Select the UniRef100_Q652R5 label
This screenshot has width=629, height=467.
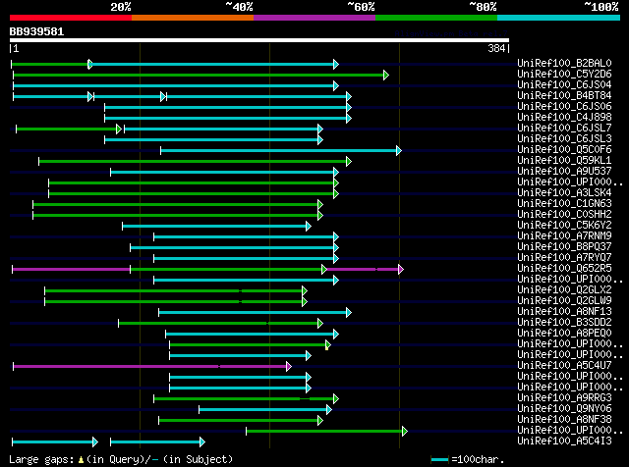(x=564, y=269)
